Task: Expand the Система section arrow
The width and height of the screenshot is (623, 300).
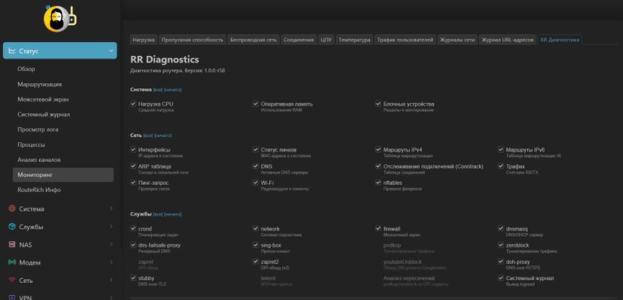Action: click(111, 208)
